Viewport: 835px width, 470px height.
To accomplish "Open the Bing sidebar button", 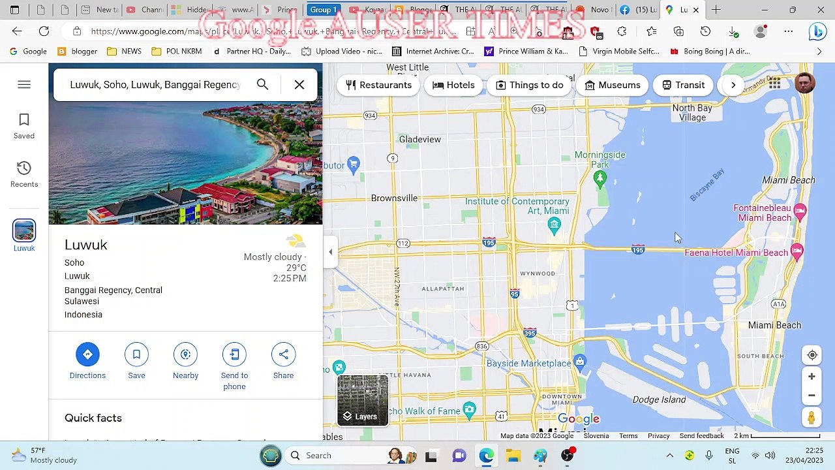I will click(817, 31).
